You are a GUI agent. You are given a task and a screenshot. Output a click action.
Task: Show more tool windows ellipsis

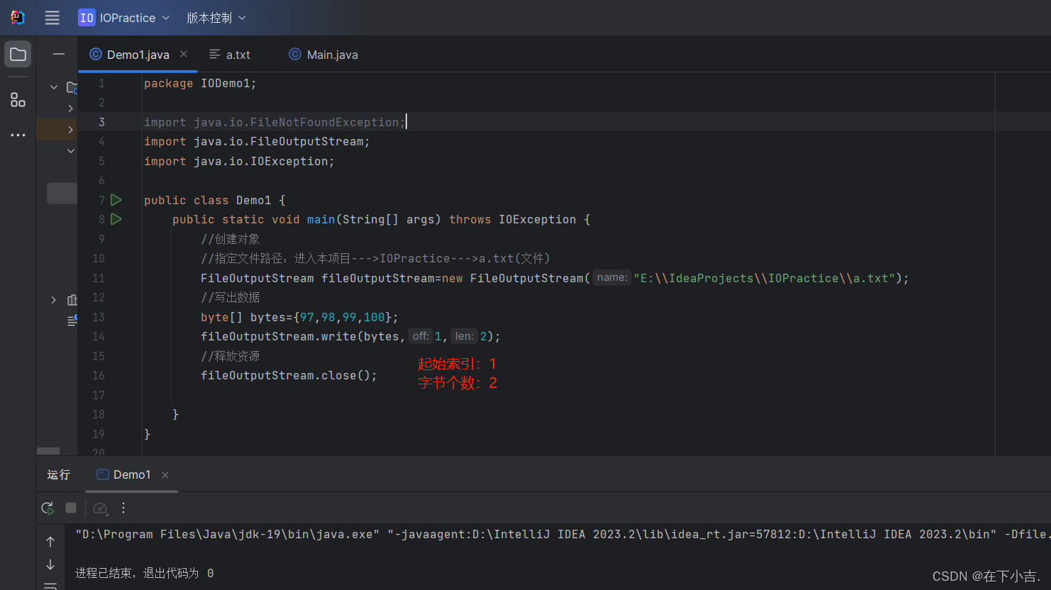[x=18, y=135]
